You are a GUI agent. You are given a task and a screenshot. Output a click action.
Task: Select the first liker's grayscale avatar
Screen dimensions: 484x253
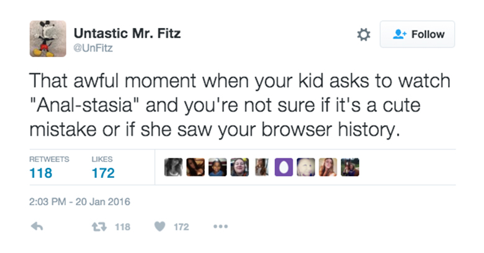pyautogui.click(x=173, y=167)
